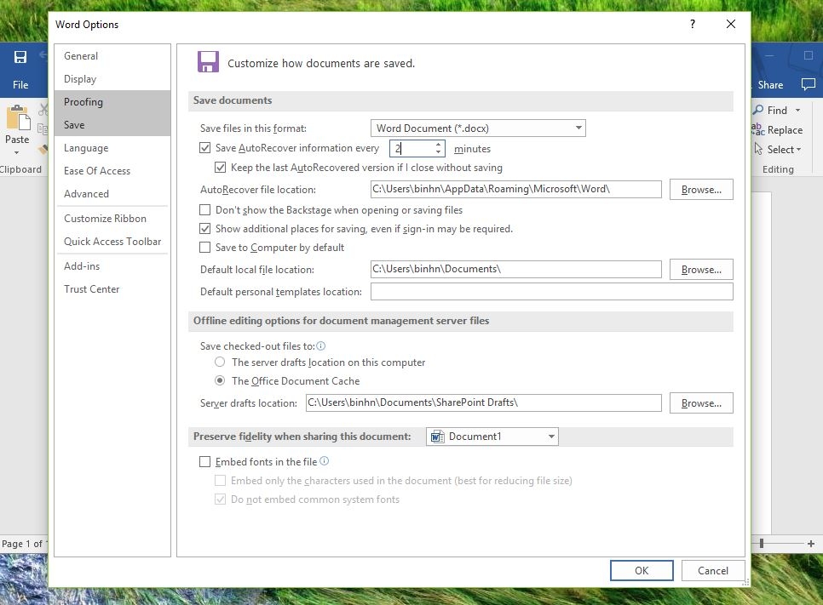Click the Default local file location field

click(516, 269)
